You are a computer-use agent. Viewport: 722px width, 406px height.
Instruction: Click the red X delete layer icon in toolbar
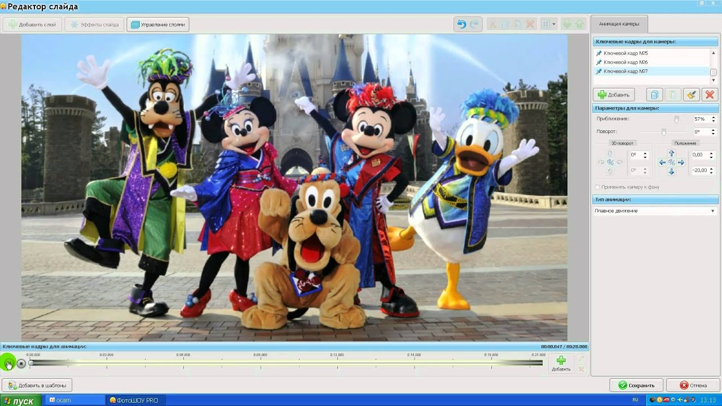click(530, 24)
